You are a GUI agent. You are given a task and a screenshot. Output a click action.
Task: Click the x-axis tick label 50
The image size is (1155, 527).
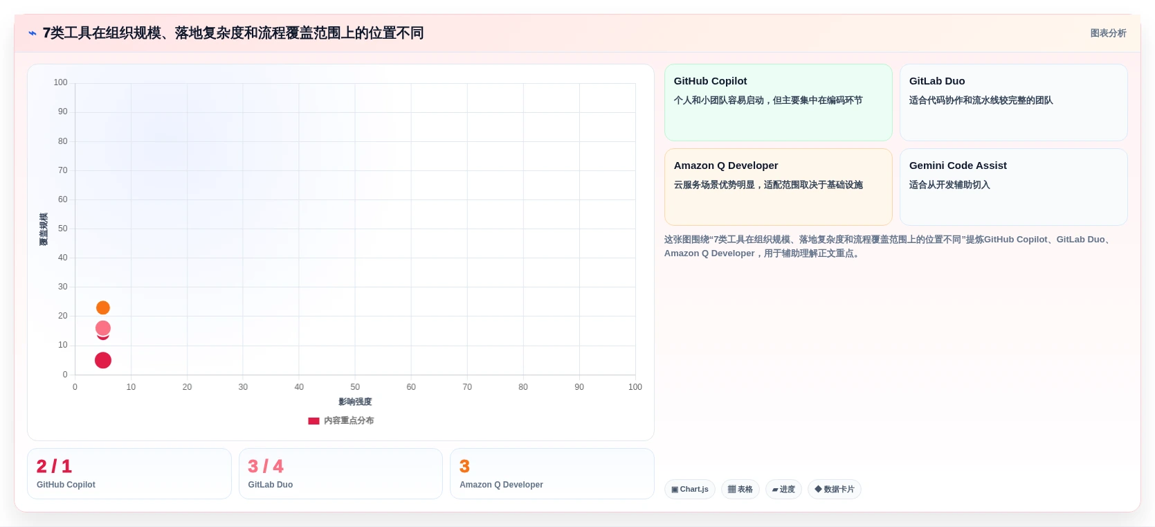pyautogui.click(x=355, y=387)
